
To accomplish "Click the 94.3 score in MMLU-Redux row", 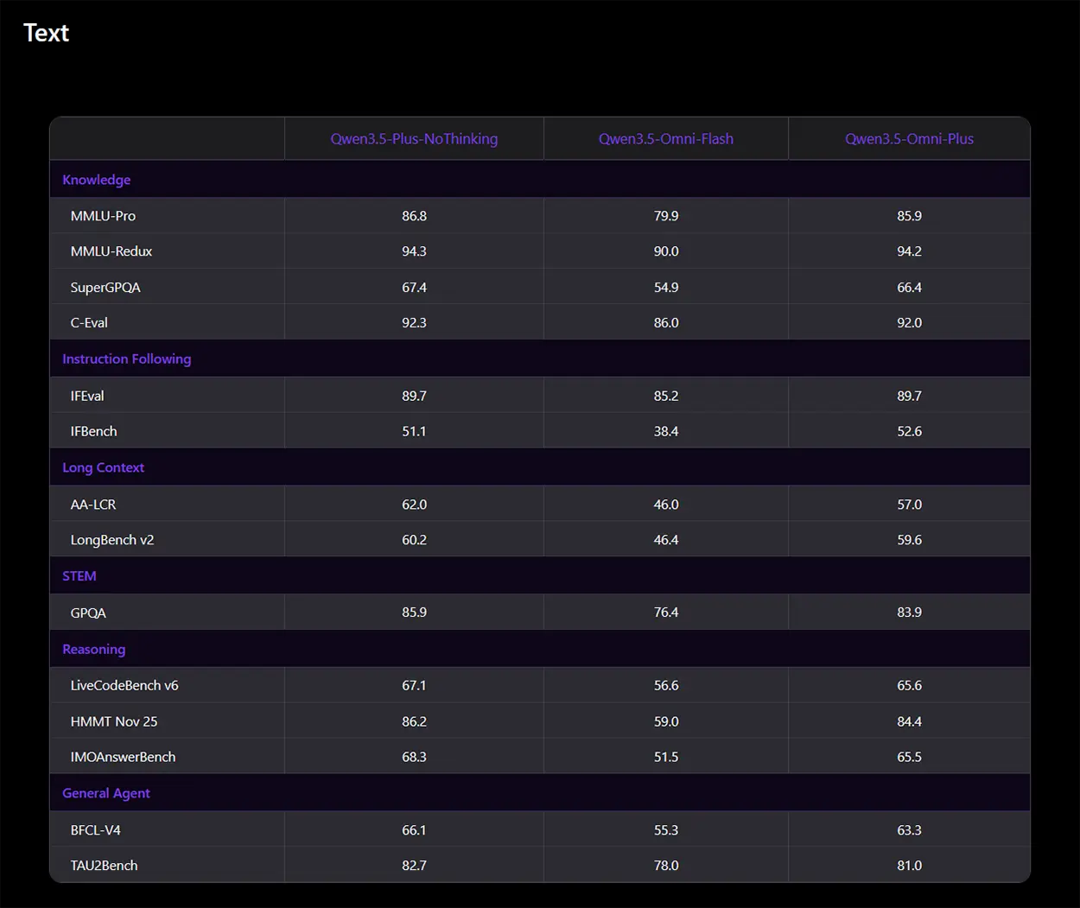I will 414,251.
